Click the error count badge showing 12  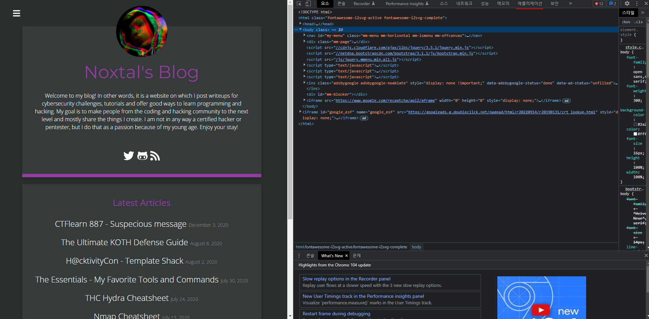tap(599, 3)
